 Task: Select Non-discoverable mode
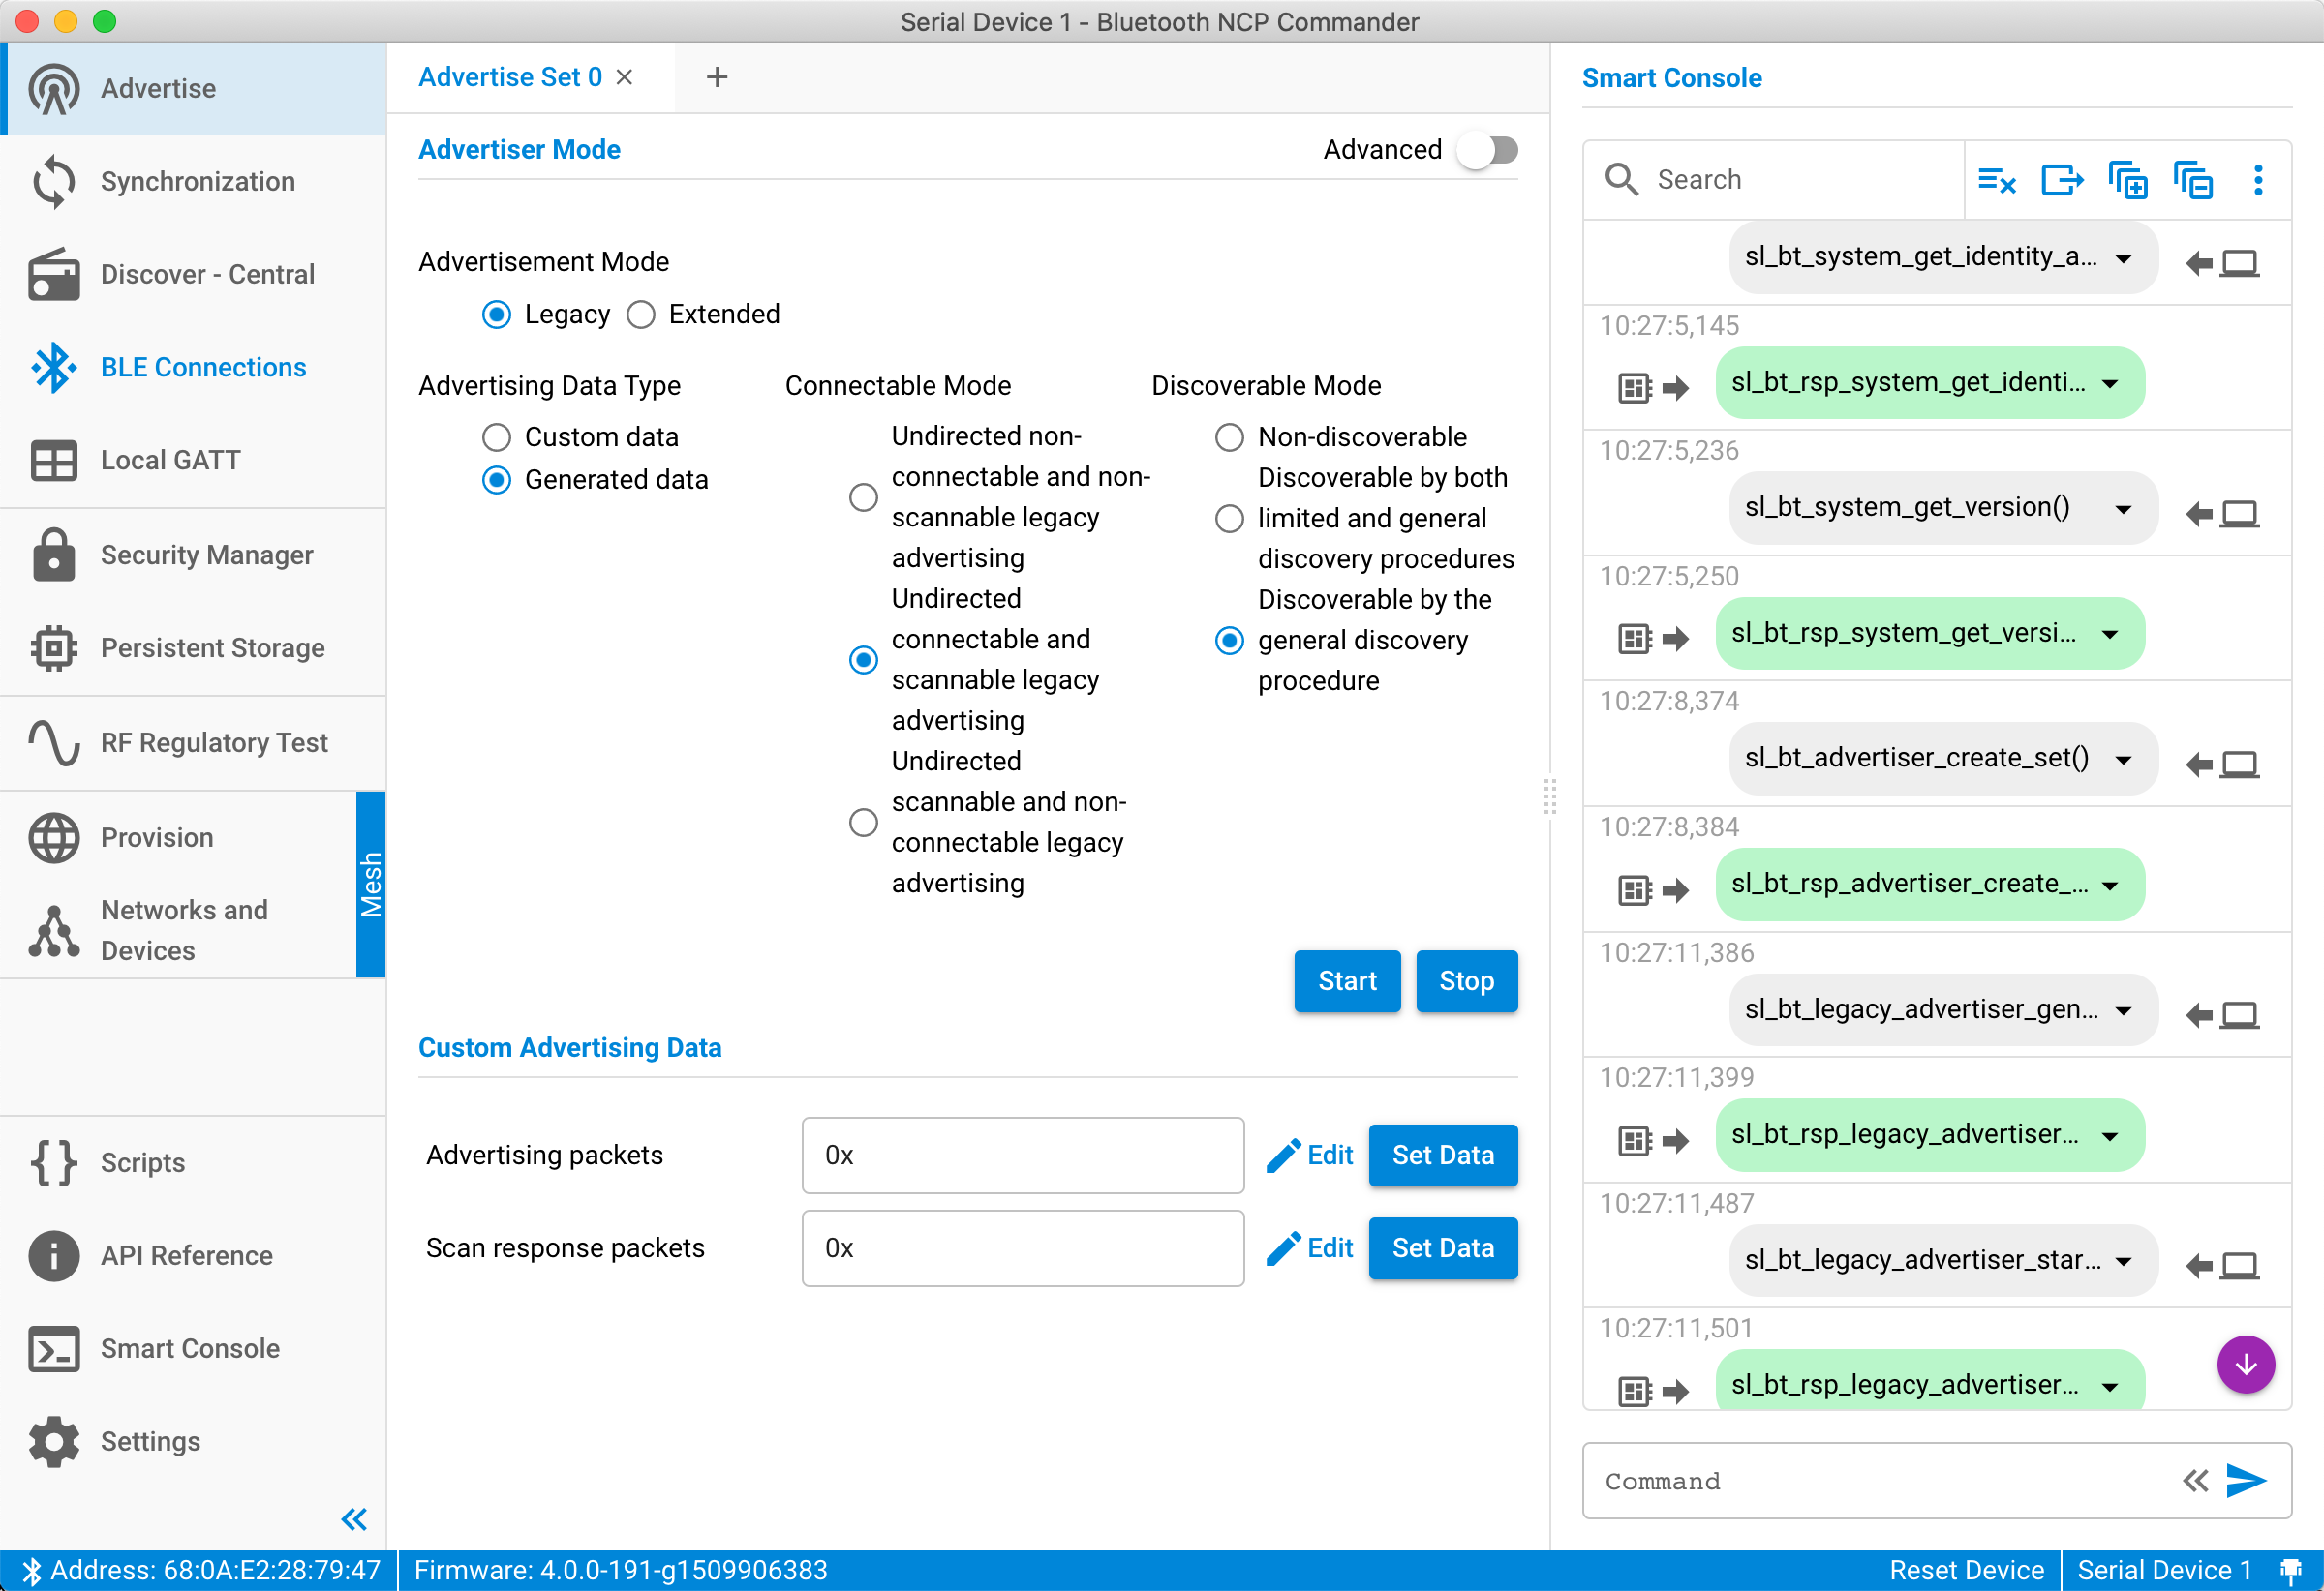1229,437
